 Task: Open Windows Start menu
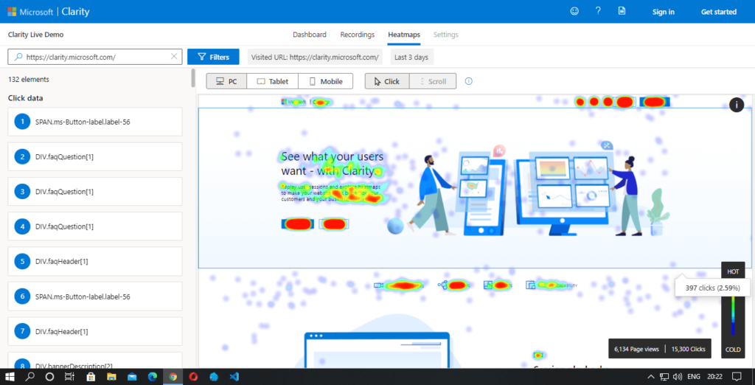pyautogui.click(x=10, y=376)
